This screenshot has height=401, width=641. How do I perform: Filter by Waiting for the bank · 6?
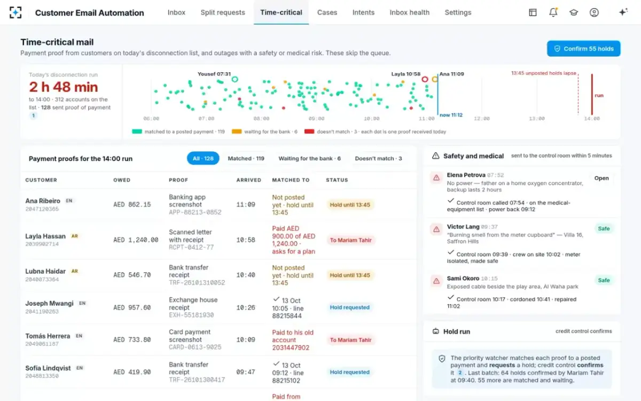[309, 158]
